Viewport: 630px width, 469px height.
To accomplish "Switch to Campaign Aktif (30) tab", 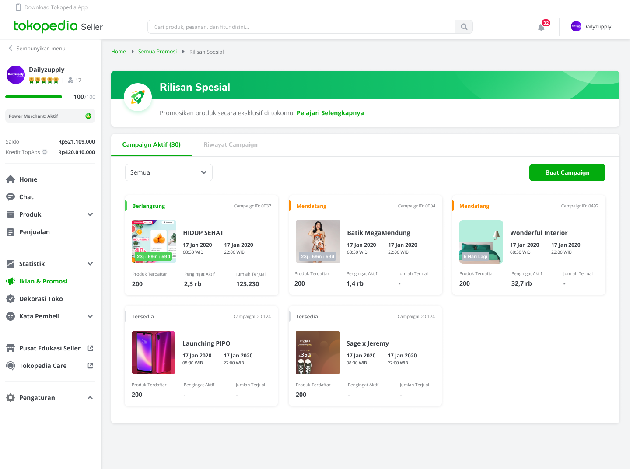I will click(x=151, y=144).
